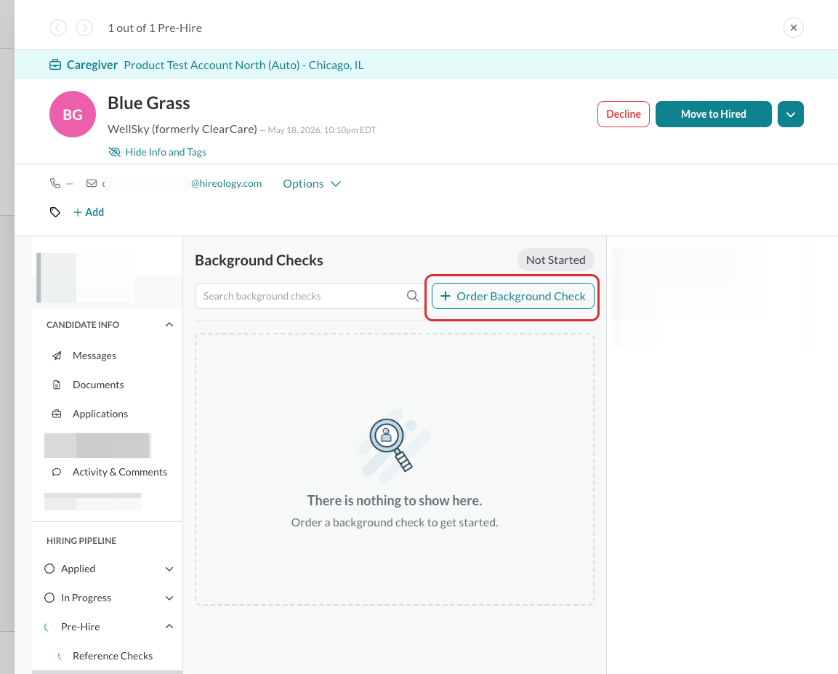The width and height of the screenshot is (838, 674).
Task: Click Move to Hired button
Action: (x=714, y=114)
